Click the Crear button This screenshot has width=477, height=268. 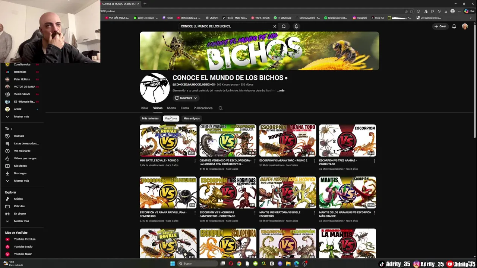[440, 26]
